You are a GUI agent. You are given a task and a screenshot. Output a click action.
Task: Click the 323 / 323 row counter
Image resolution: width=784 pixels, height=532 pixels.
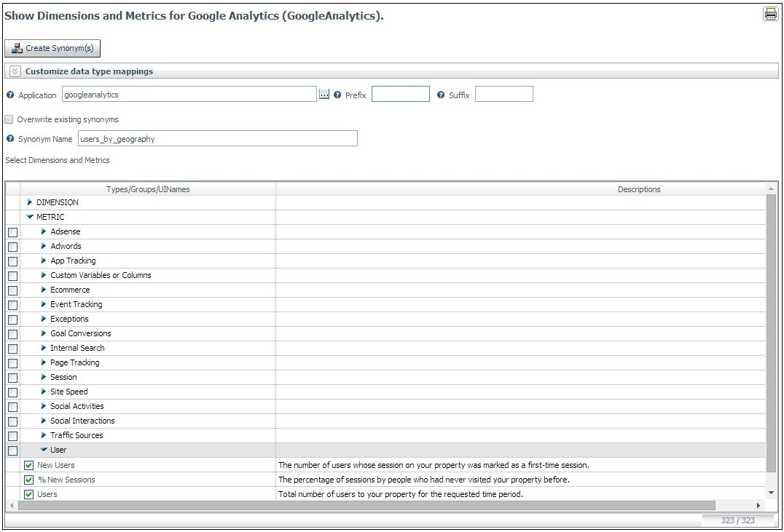(737, 520)
